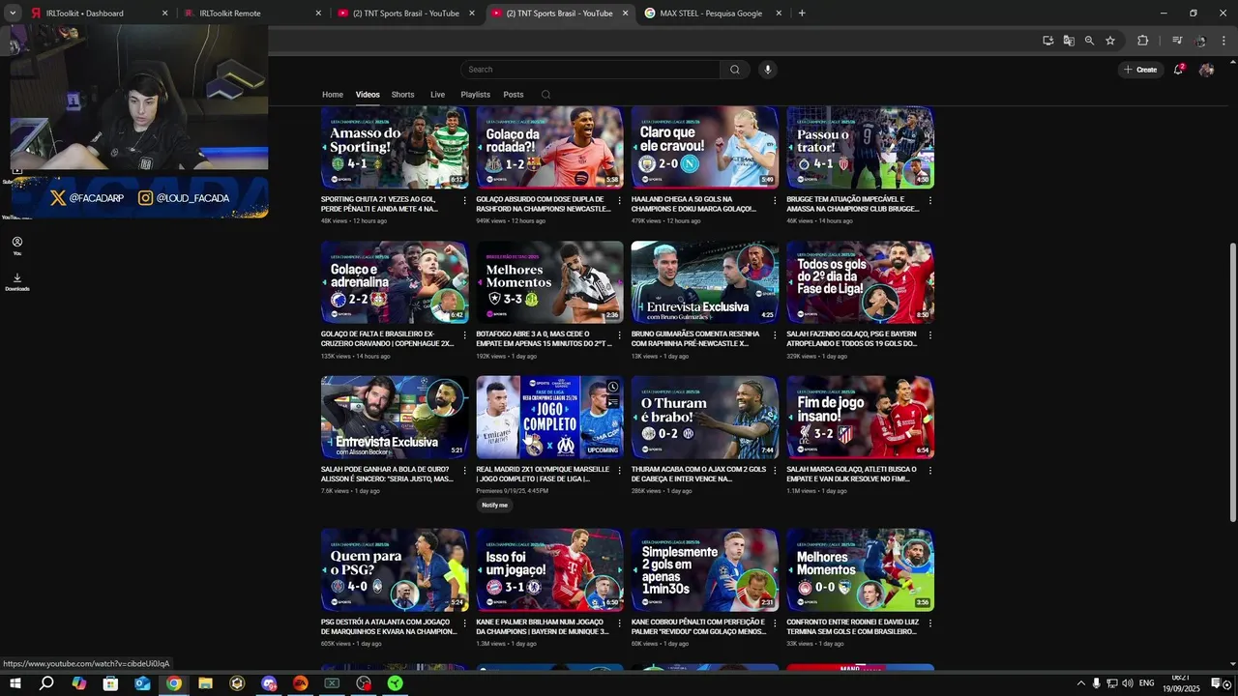
Task: Switch to the channel Posts tab
Action: coord(514,95)
